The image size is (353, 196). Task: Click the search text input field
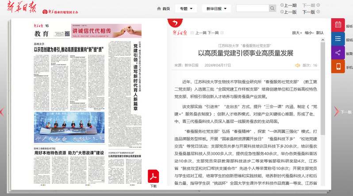253,8
